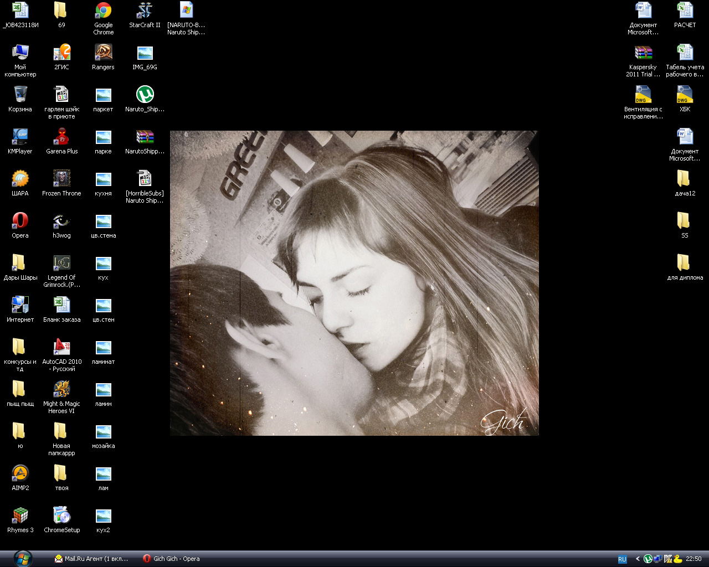Screen dimensions: 709x567
Task: Click the Opera browser desktop shortcut
Action: (x=20, y=221)
